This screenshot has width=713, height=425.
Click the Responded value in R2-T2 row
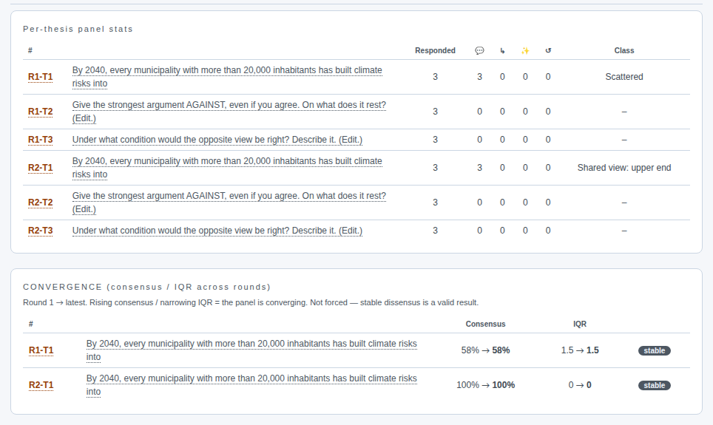pyautogui.click(x=435, y=203)
